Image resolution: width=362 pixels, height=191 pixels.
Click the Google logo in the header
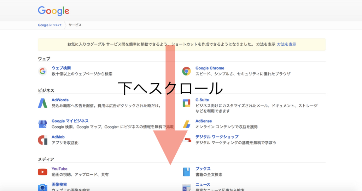pyautogui.click(x=54, y=11)
